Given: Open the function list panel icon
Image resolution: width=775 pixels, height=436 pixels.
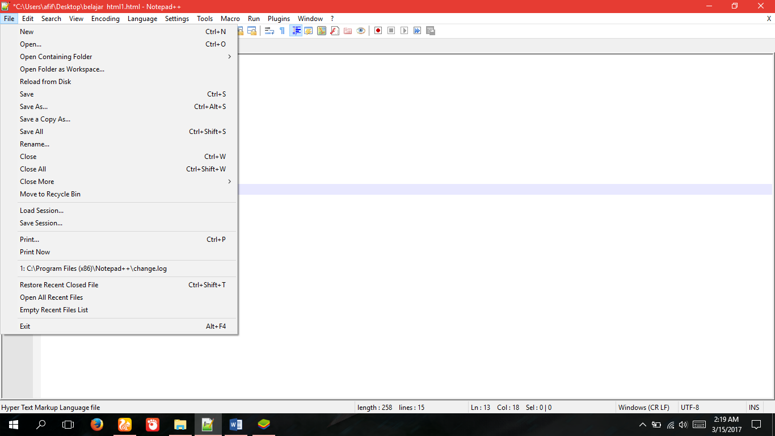Looking at the screenshot, I should click(x=335, y=31).
